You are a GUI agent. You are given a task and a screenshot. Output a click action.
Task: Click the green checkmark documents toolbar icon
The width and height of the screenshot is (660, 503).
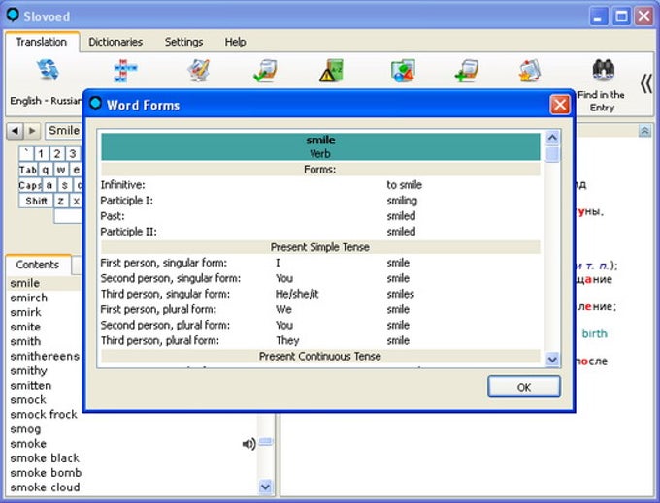(x=265, y=71)
